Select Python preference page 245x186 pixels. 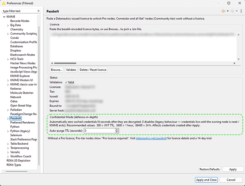tap(15, 127)
